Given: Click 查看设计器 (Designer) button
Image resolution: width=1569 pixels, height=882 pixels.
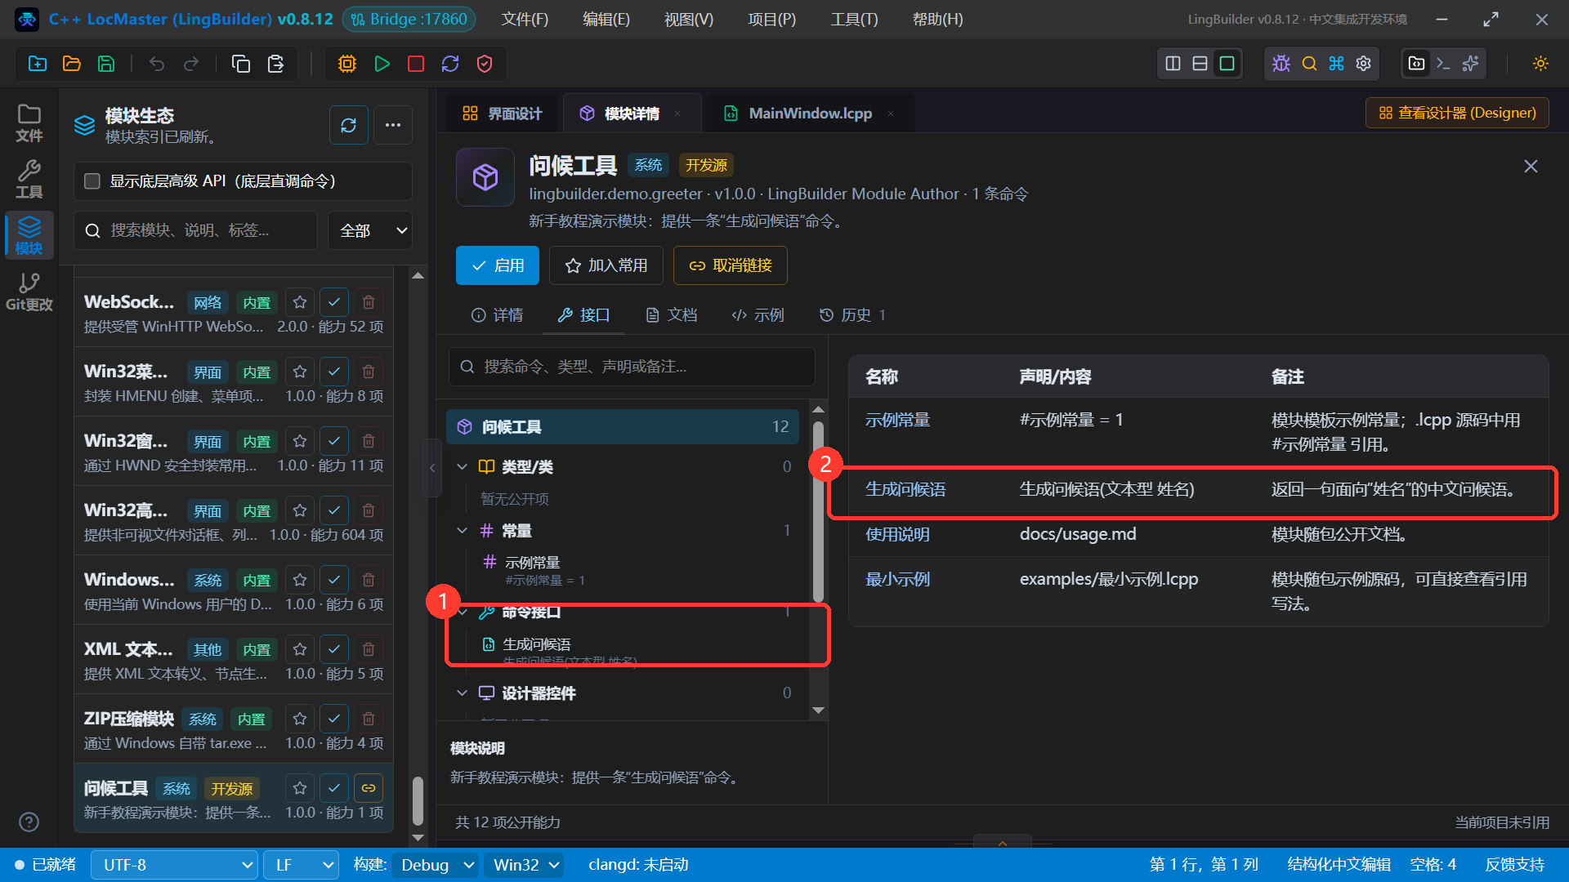Looking at the screenshot, I should 1457,113.
